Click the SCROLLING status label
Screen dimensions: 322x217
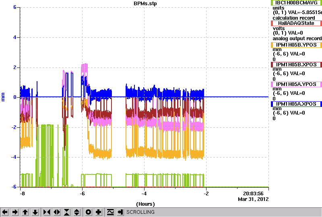click(140, 212)
